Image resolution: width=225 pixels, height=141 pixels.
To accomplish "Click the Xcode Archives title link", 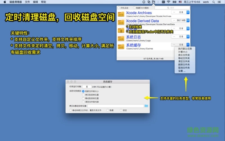I will pos(139,13).
